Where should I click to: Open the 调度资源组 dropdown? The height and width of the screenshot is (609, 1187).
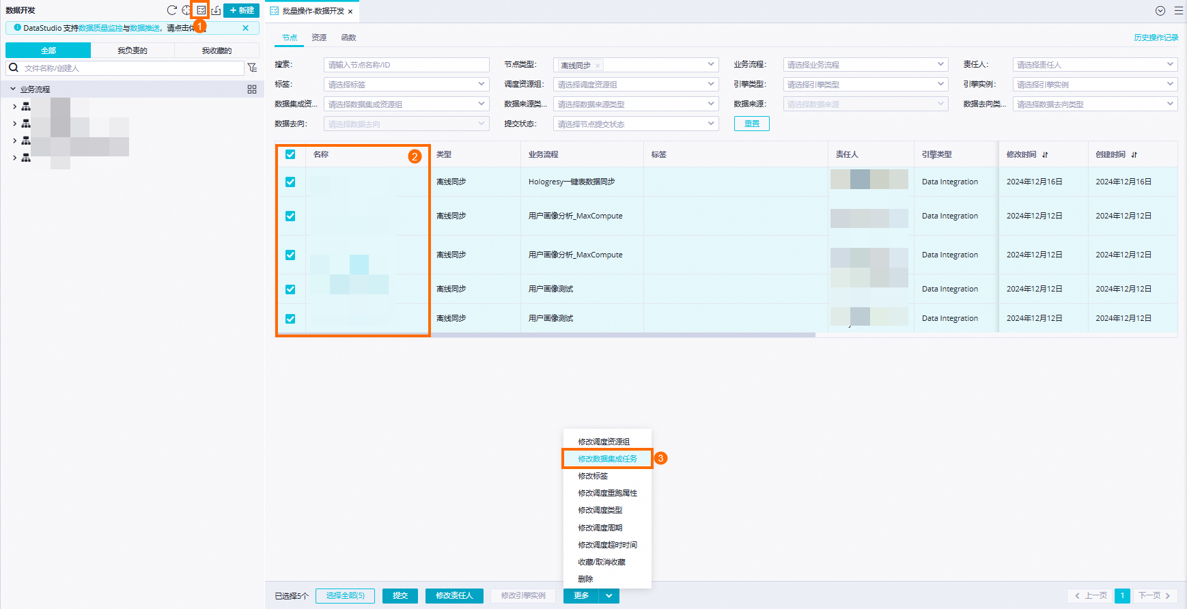636,85
